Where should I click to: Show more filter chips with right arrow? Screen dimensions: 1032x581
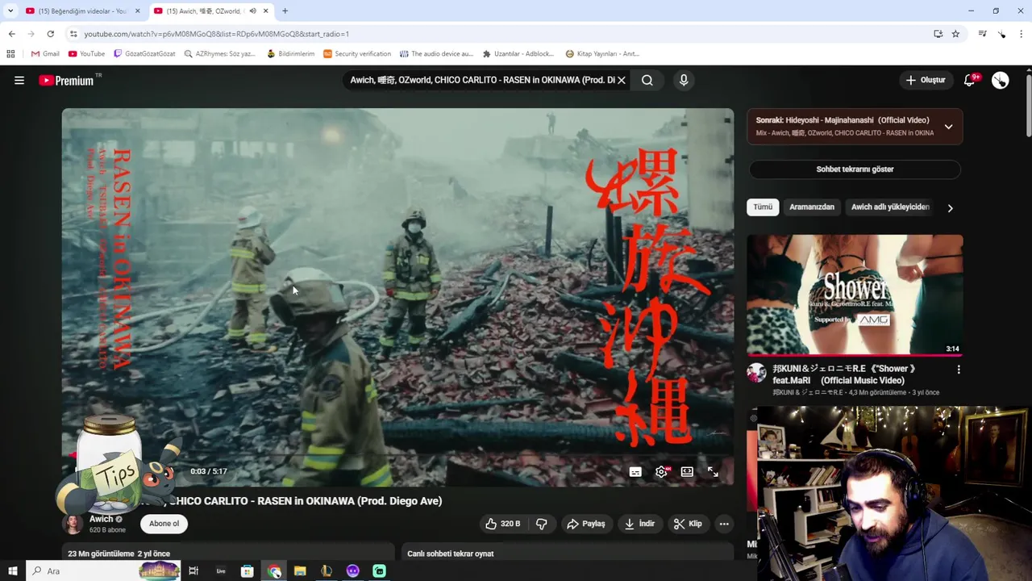[950, 208]
